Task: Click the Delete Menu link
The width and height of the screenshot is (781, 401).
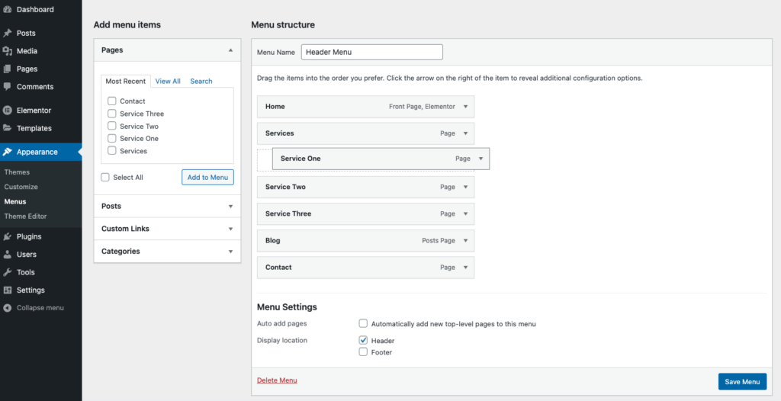Action: [x=277, y=380]
